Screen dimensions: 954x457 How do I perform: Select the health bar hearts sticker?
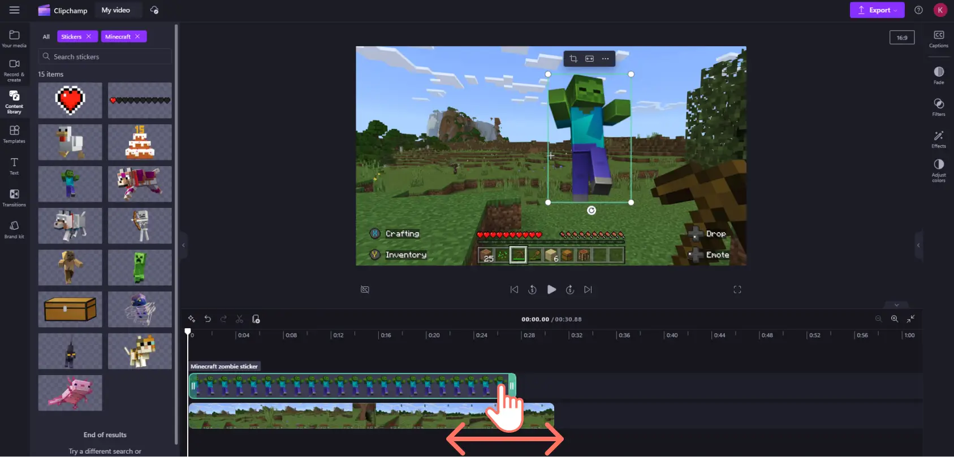coord(140,101)
